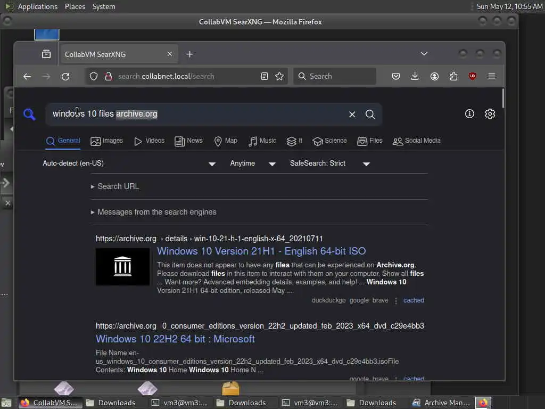This screenshot has width=545, height=409.
Task: Go back to the previous page
Action: [27, 77]
